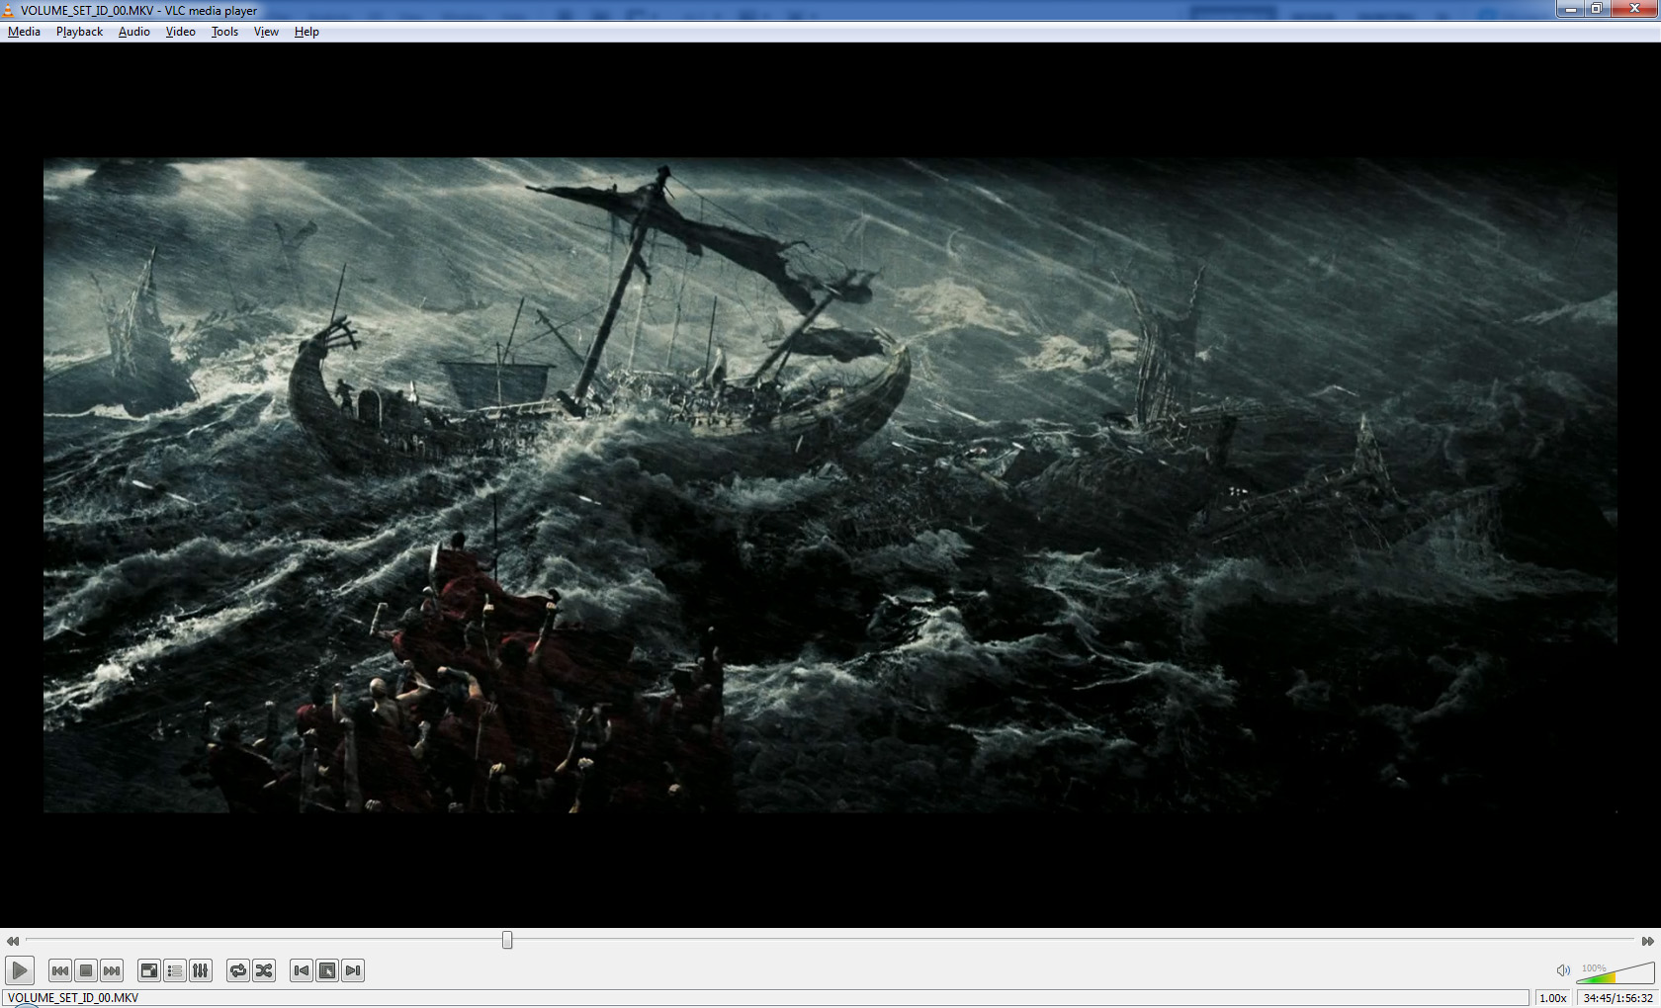Toggle fullscreen video mode

click(149, 970)
